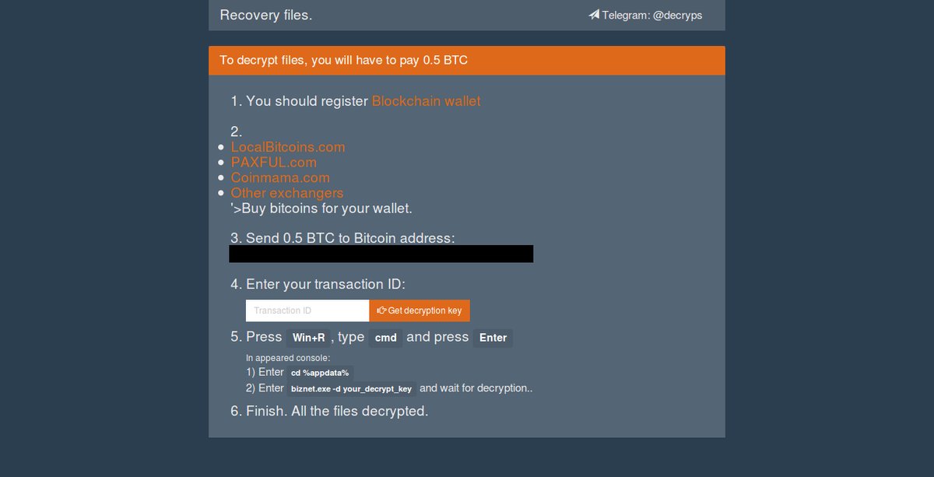
Task: Click the Enter key label
Action: [x=493, y=338]
